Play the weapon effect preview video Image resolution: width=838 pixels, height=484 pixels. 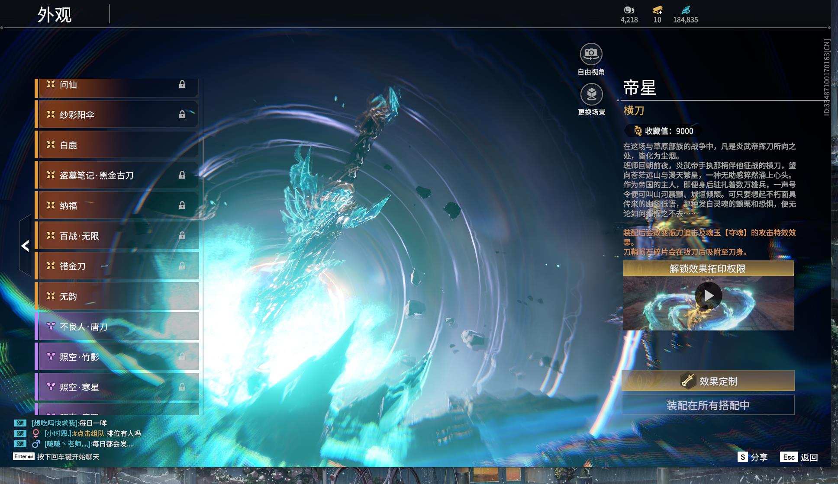(x=708, y=295)
